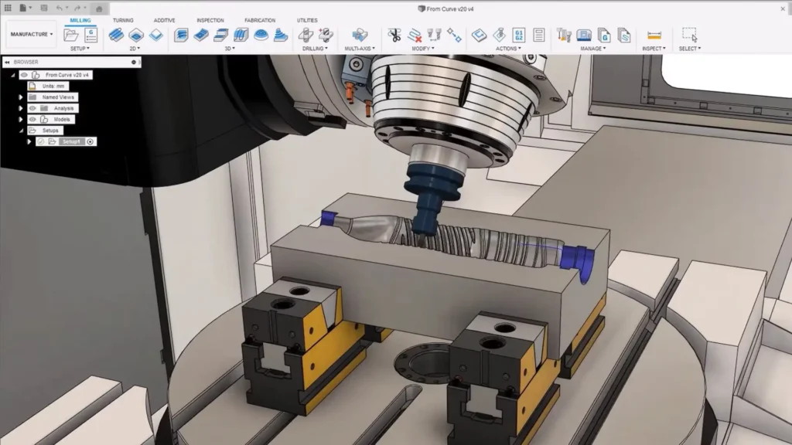This screenshot has height=445, width=792.
Task: Select the 2D Pocket milling icon
Action: pyautogui.click(x=137, y=35)
